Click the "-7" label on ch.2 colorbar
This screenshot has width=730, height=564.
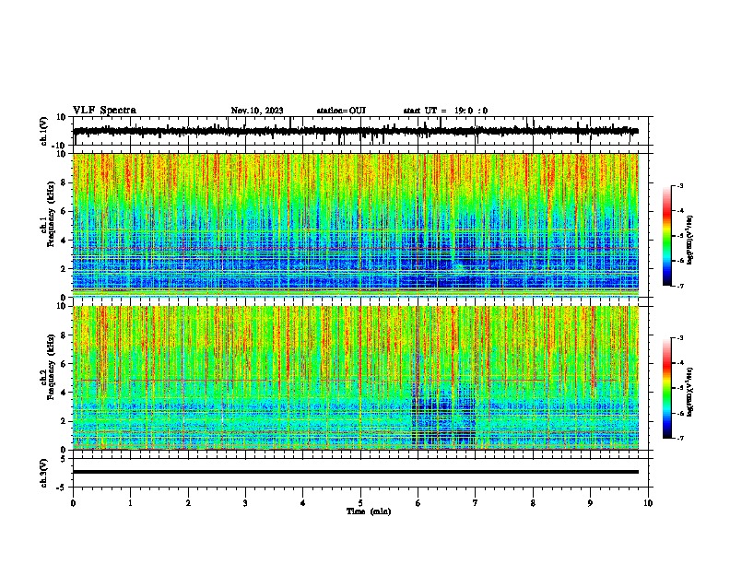(679, 438)
